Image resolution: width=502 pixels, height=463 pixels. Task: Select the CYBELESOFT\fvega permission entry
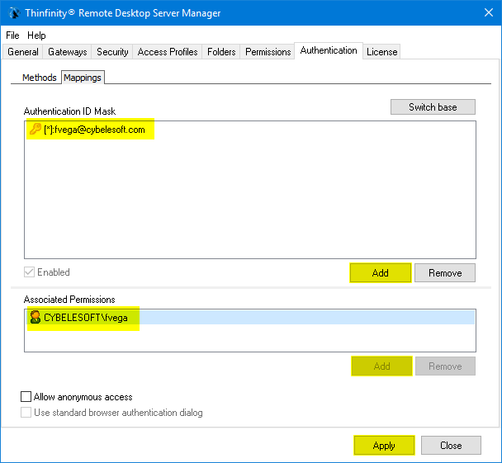250,317
